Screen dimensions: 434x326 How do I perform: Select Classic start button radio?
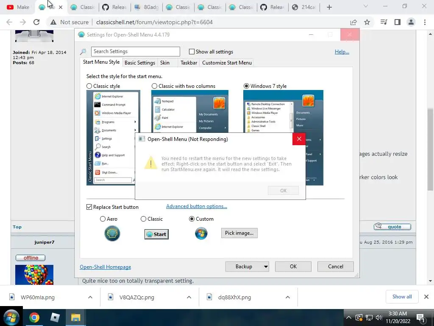point(143,219)
